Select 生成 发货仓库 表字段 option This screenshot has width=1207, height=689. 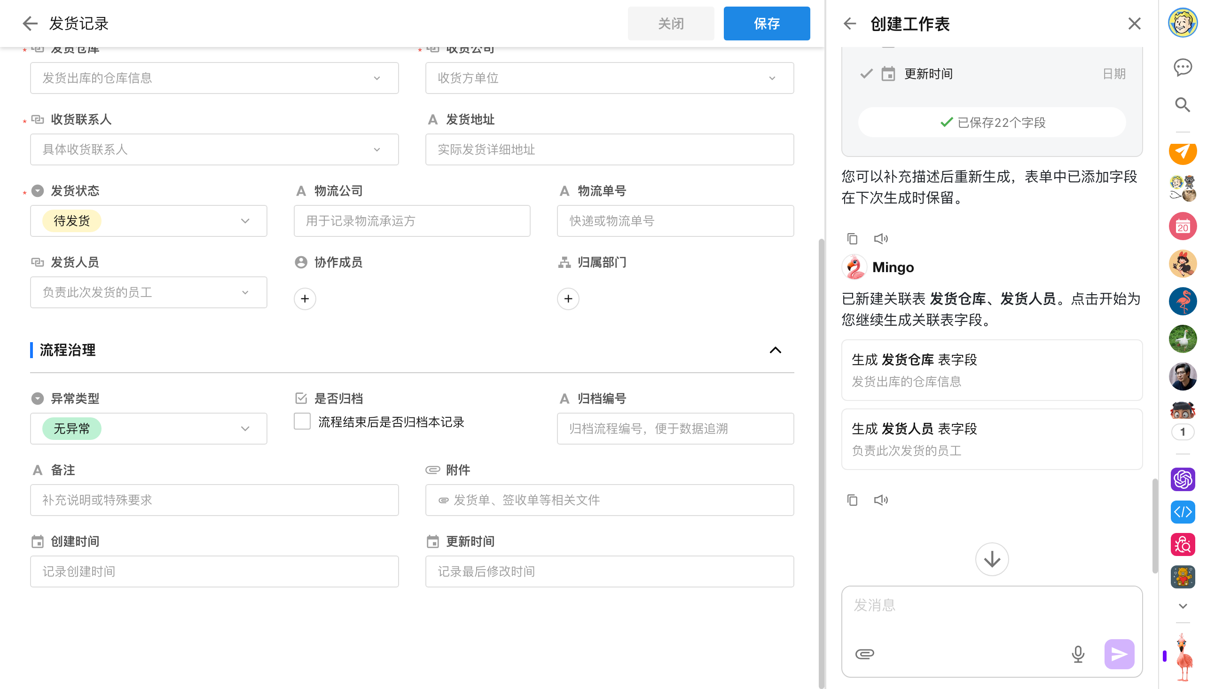992,369
